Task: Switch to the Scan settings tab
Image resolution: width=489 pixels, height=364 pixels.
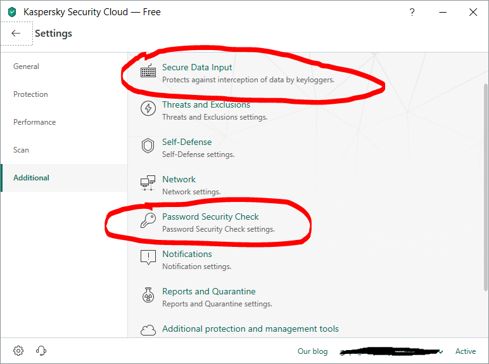Action: 22,150
